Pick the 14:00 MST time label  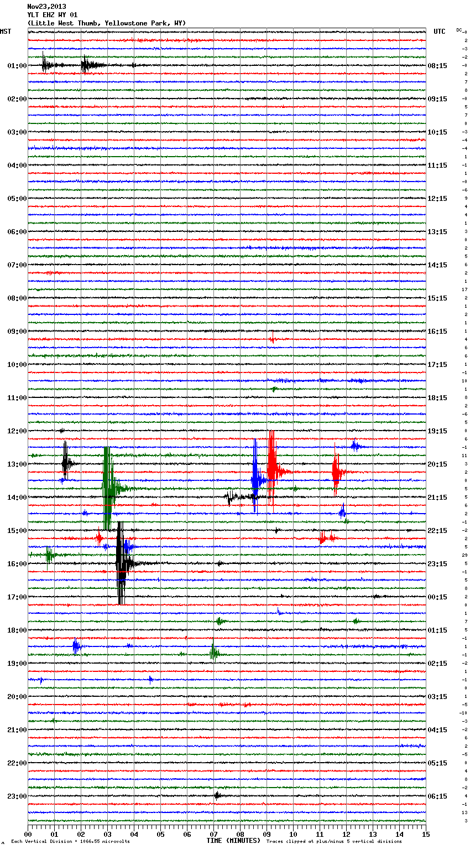17,498
